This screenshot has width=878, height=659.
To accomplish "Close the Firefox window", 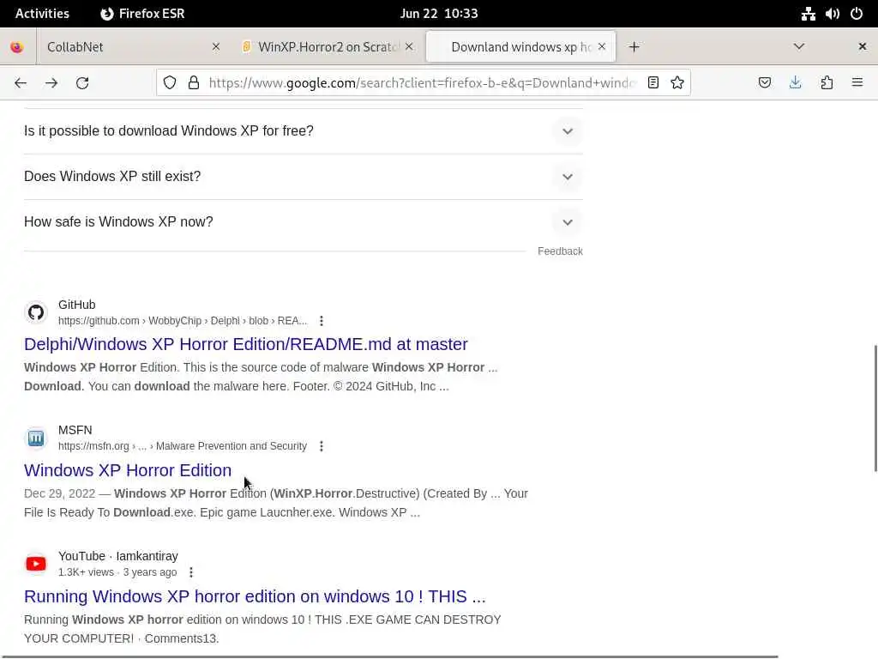I will coord(863,47).
